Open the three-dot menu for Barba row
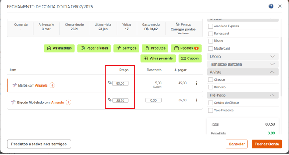This screenshot has width=289, height=155. 197,83
